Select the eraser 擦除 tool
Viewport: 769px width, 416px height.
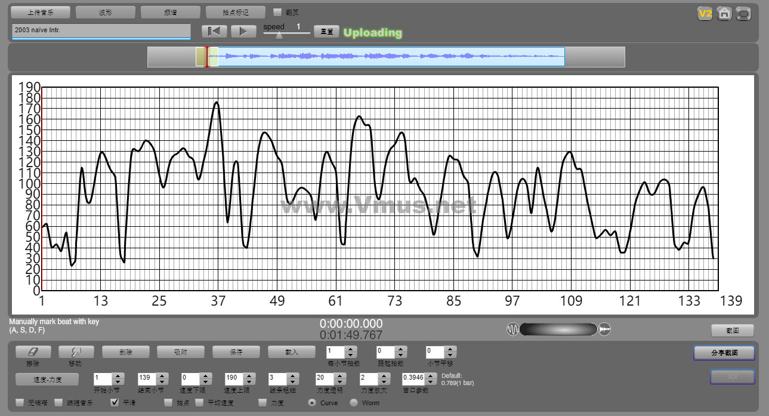tap(33, 352)
